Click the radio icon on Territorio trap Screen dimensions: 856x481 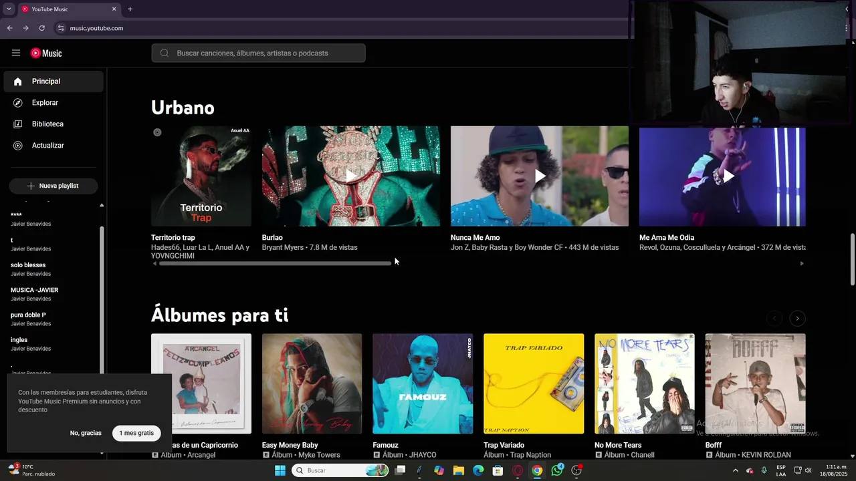[x=157, y=132]
